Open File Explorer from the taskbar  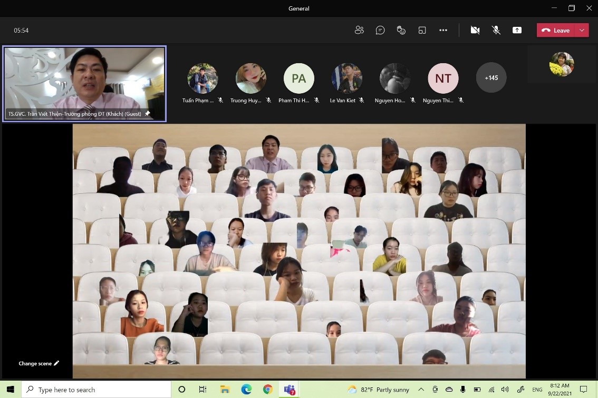click(225, 390)
